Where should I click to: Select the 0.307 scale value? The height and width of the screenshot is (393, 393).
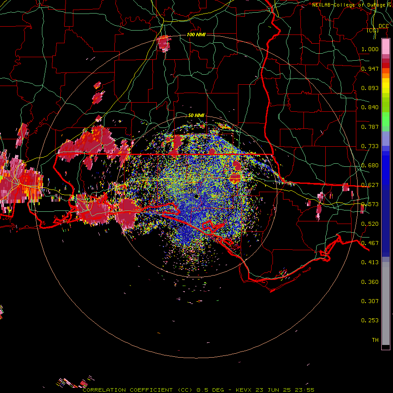[x=370, y=301]
